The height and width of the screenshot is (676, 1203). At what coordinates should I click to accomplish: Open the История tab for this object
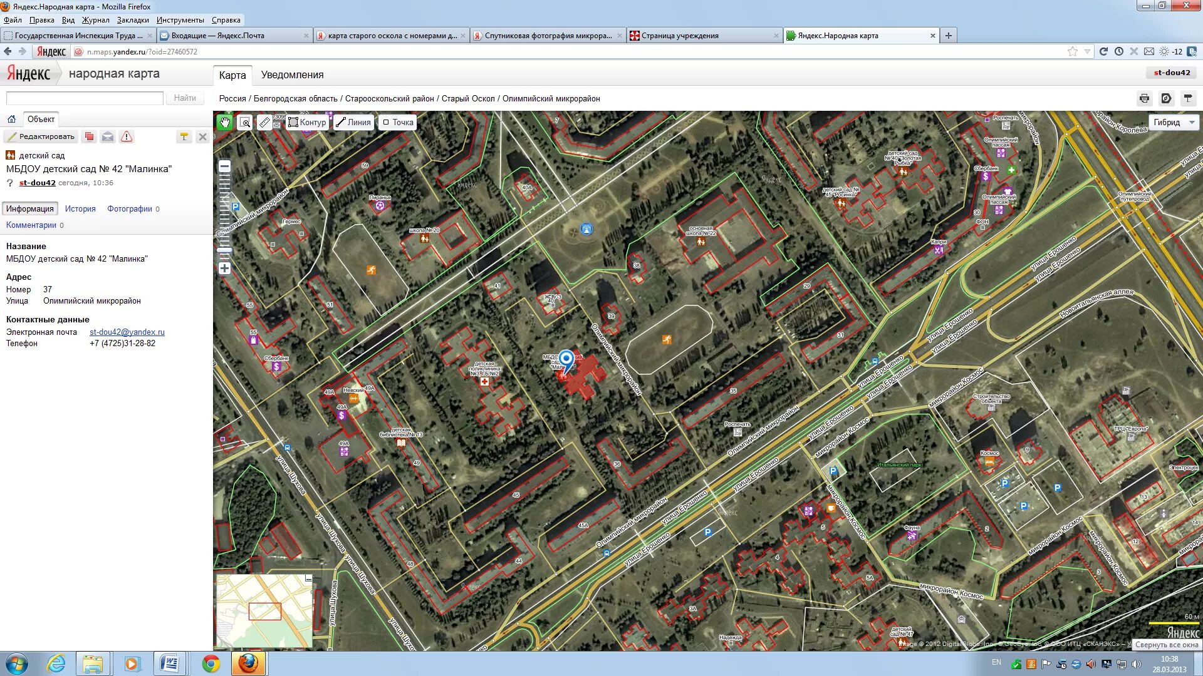pos(80,209)
